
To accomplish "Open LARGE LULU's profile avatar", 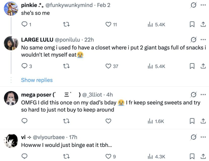I will tap(11, 43).
